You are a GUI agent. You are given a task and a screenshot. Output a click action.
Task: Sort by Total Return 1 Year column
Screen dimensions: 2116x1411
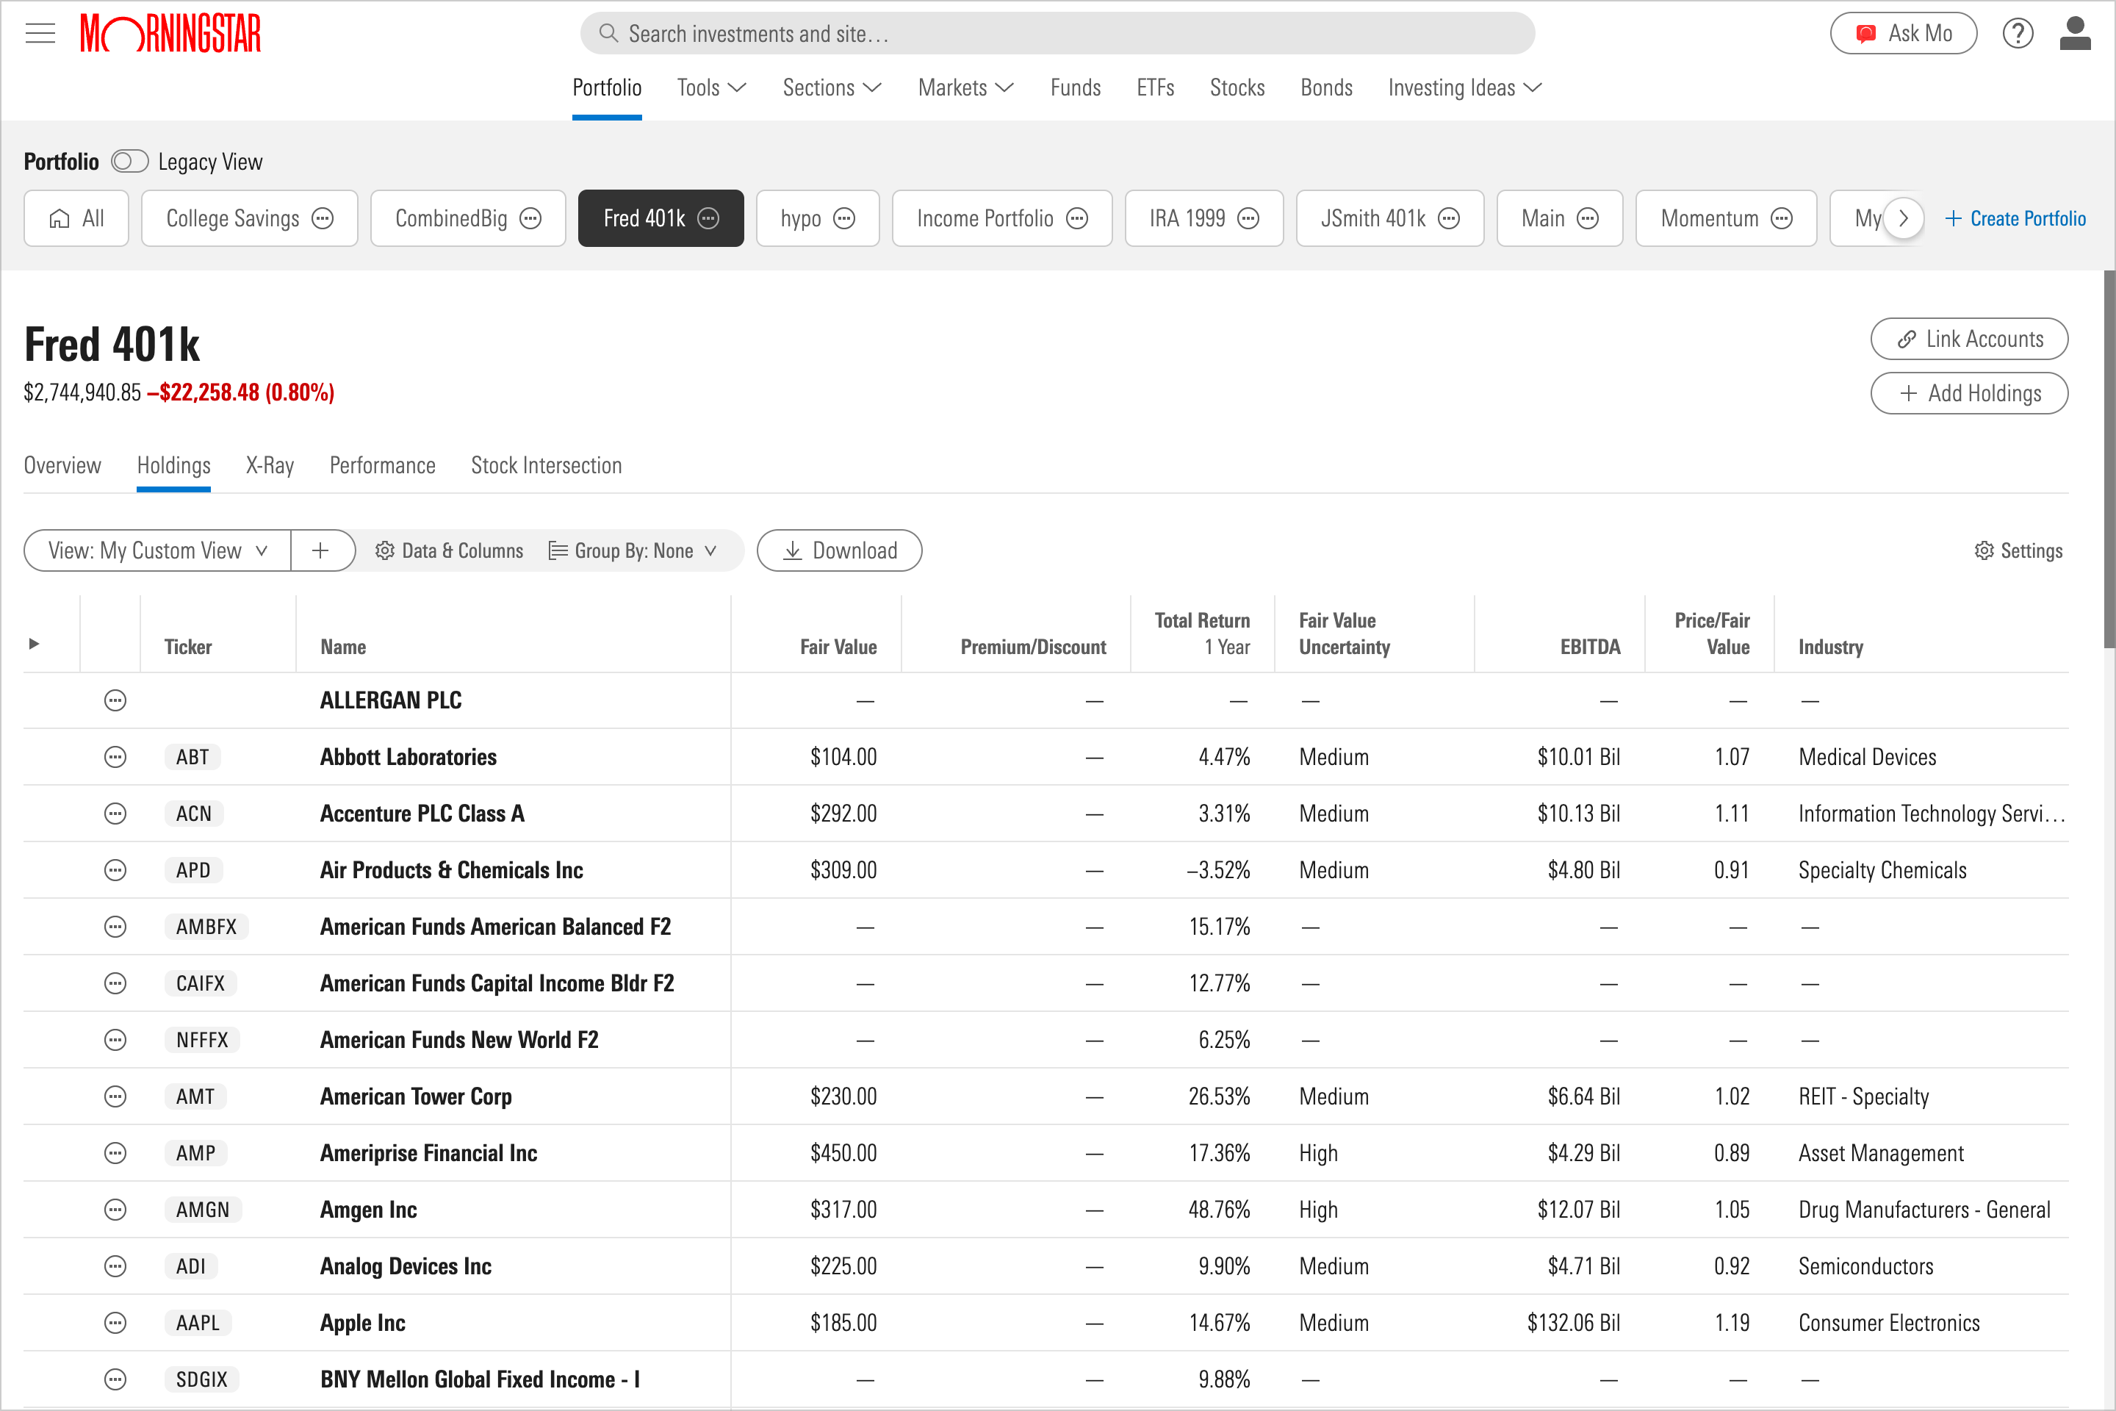click(1202, 633)
